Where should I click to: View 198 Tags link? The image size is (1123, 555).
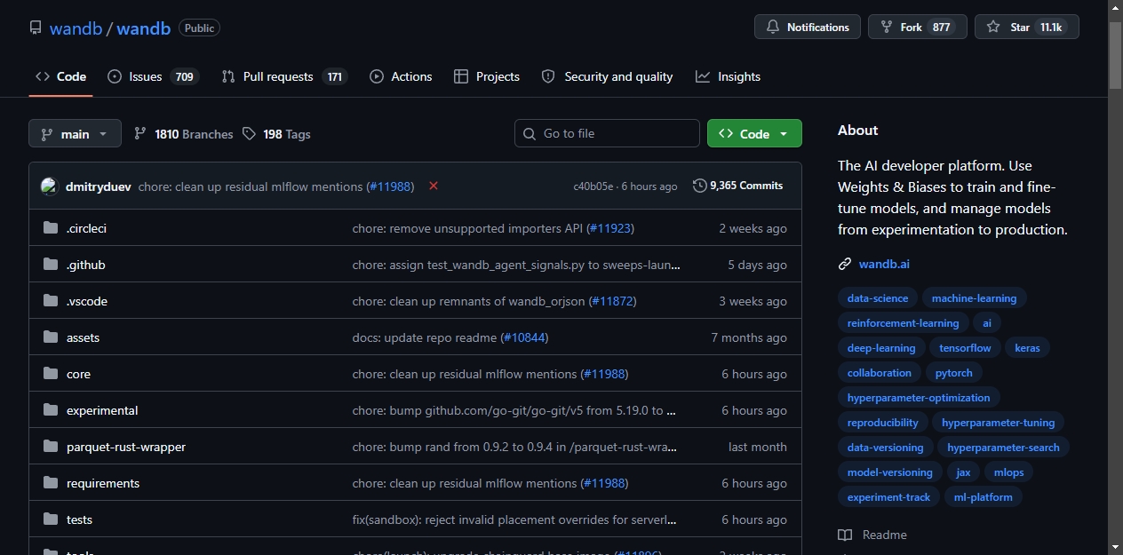point(276,134)
